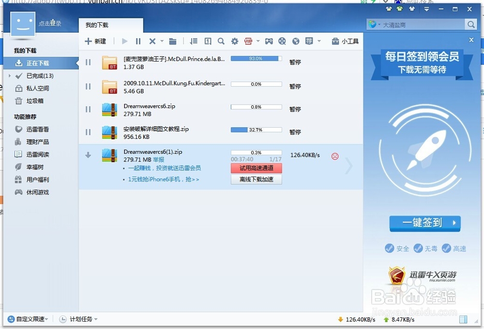Image resolution: width=484 pixels, height=329 pixels.
Task: Click the 0.3% progress bar of Dreamweavercs6(1).zip
Action: click(256, 153)
